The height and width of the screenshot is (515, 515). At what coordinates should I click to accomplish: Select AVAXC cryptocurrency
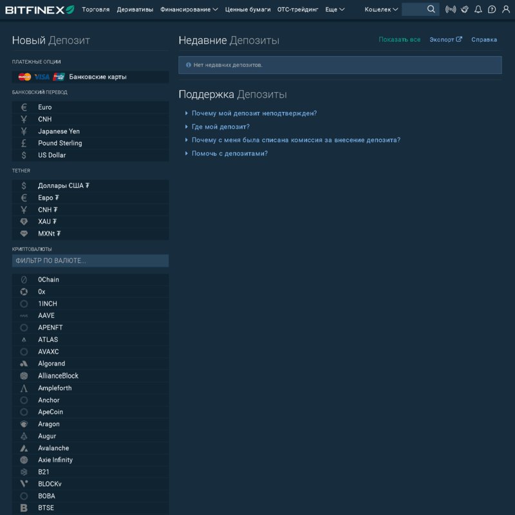click(90, 351)
